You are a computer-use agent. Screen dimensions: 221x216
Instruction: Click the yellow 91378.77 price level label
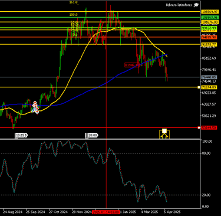(209, 45)
